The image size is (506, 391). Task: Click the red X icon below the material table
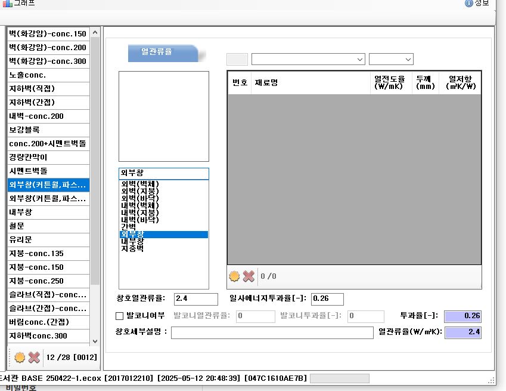249,276
